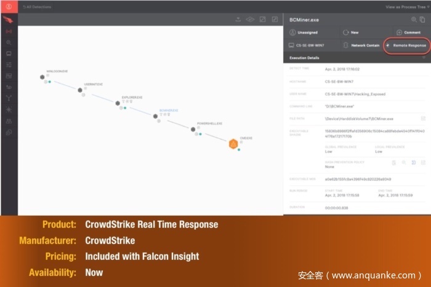Click the expand fullscreen icon in graph toolbar
Viewport: 431px width, 287px height.
[275, 19]
